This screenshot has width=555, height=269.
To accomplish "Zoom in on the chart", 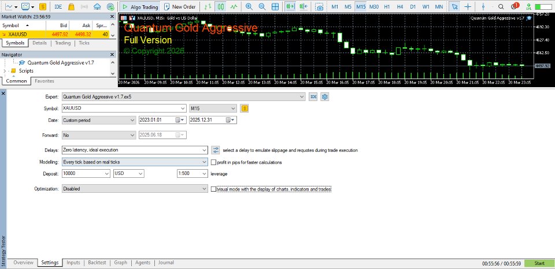I will tap(249, 6).
